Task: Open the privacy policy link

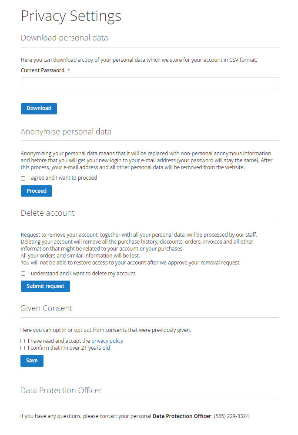Action: pos(107,341)
